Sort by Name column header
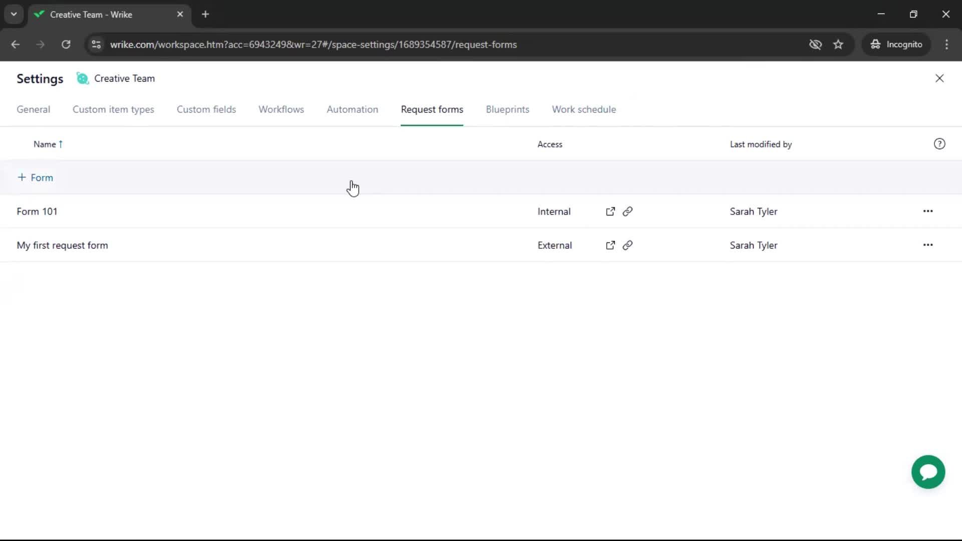962x541 pixels. [x=48, y=144]
